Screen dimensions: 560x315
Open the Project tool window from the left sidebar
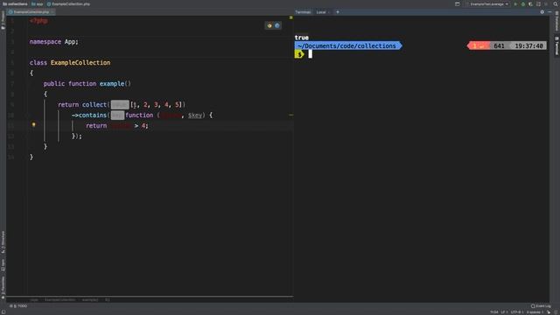[x=3, y=21]
